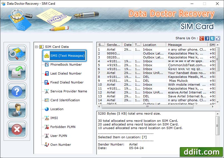Sort by Sender column header

(114, 45)
